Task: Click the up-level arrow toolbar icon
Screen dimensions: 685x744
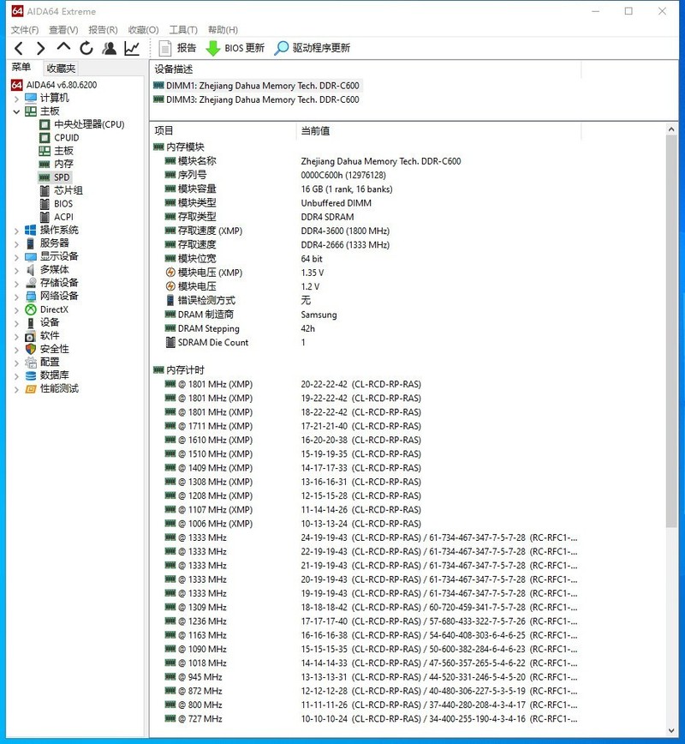Action: 63,48
